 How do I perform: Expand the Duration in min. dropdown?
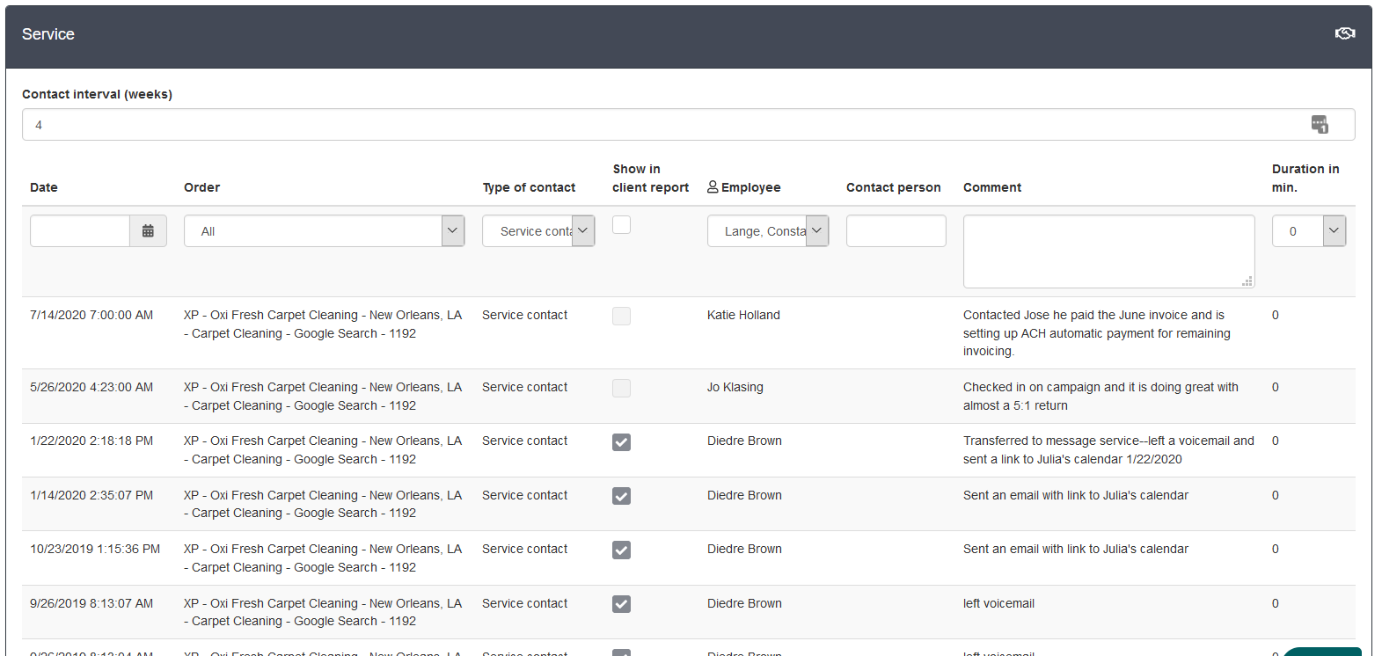(x=1334, y=231)
